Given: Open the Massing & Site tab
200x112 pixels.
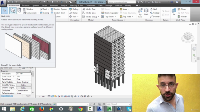Looking at the screenshot, I should pos(76,6).
